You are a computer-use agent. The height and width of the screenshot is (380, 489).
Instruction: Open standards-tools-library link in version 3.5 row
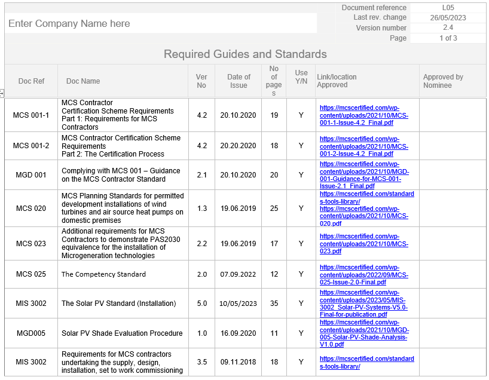click(x=366, y=363)
